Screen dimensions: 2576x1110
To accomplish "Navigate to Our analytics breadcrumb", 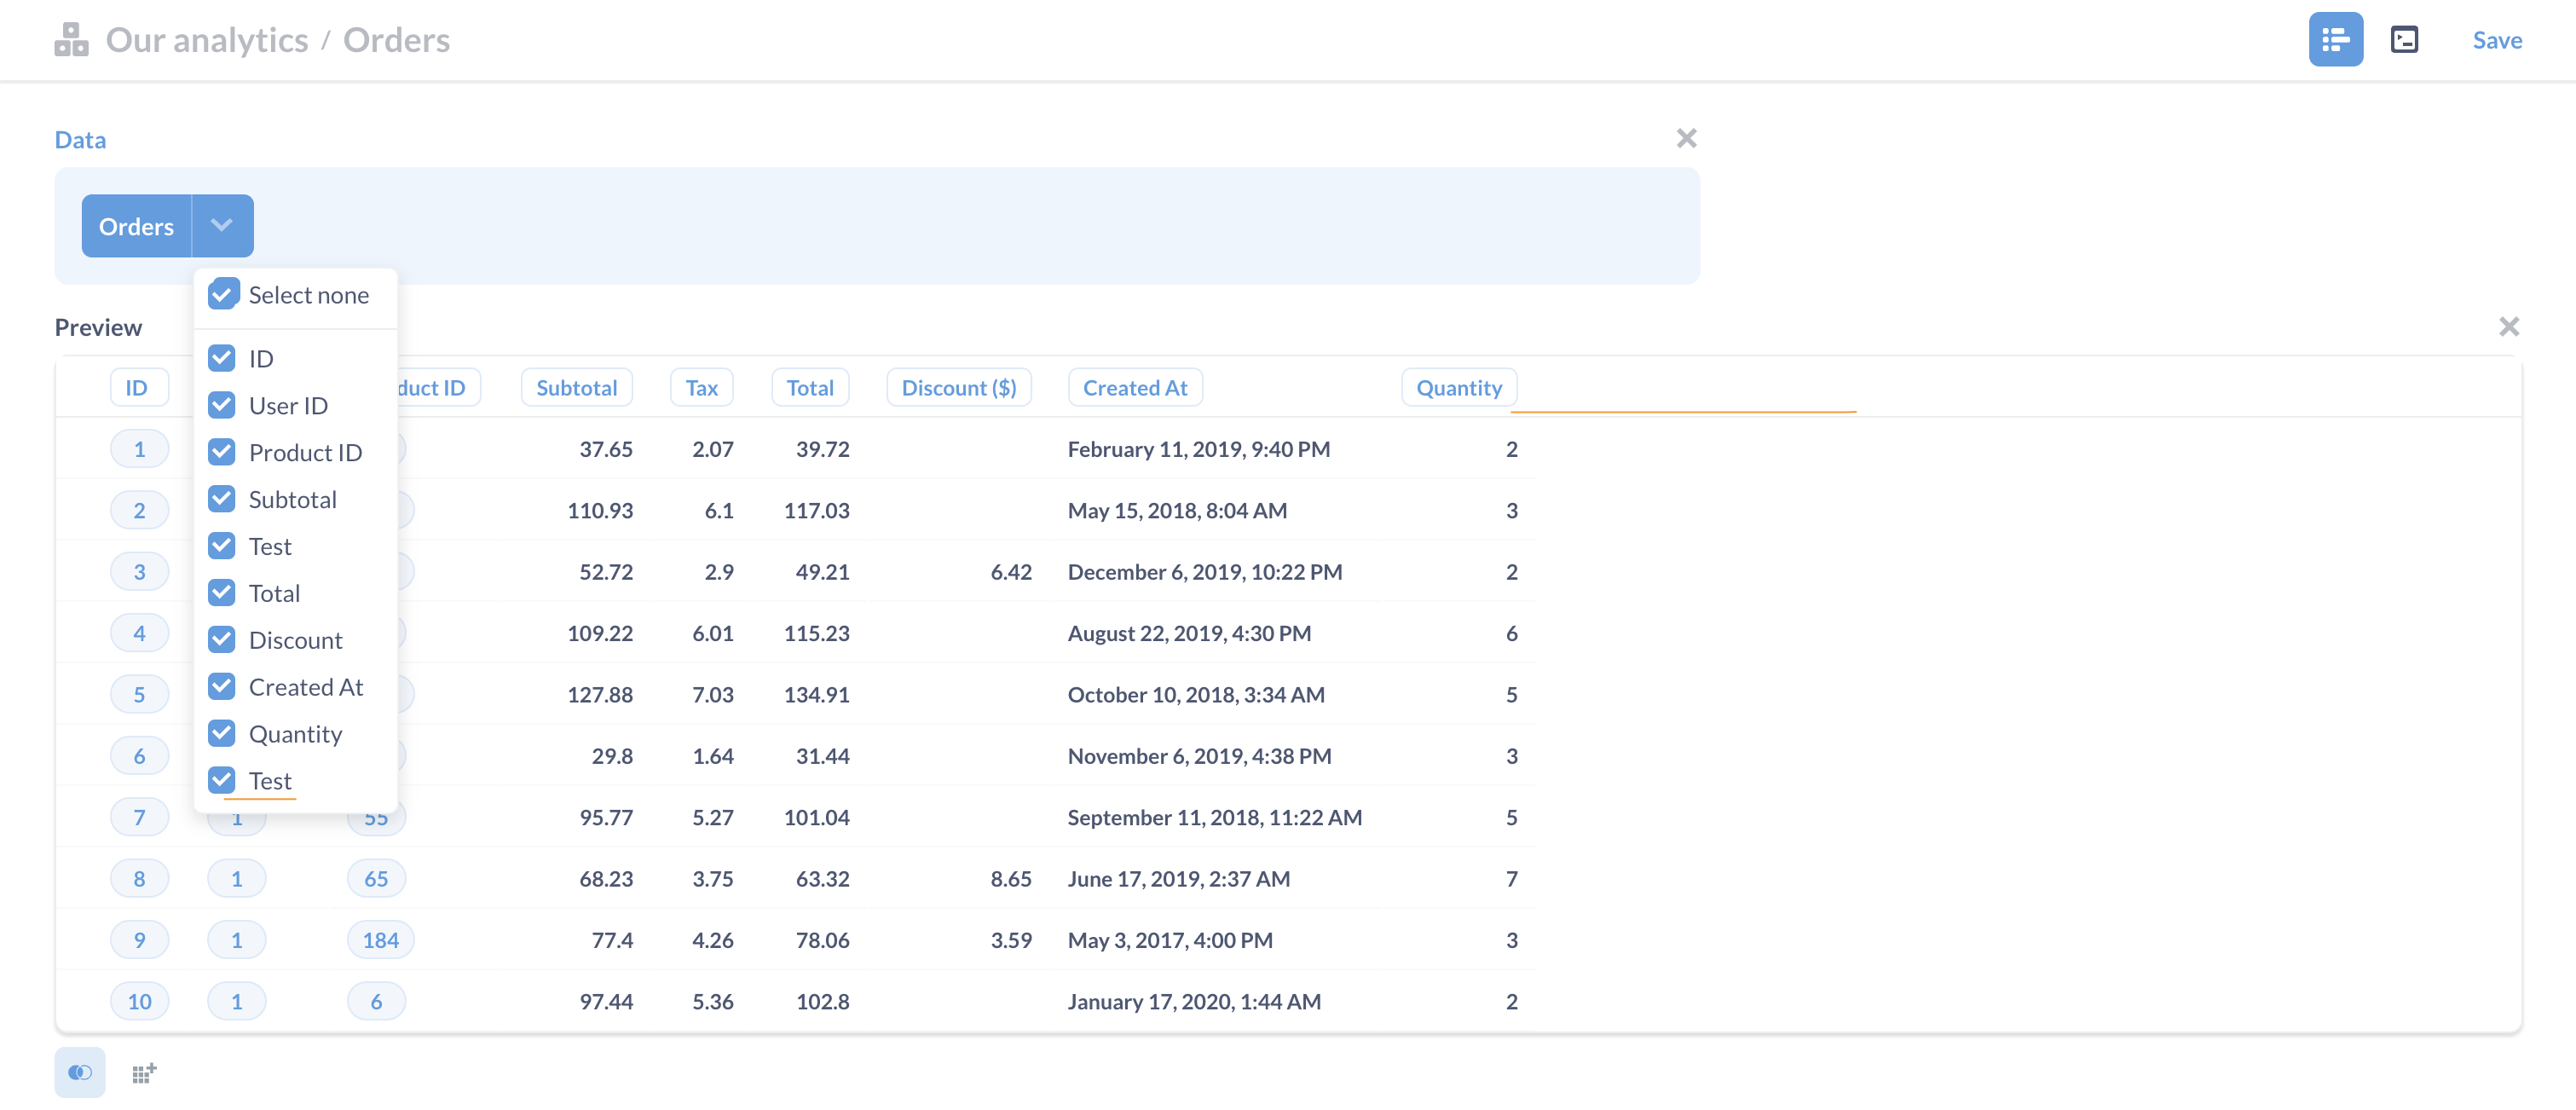I will coord(206,40).
